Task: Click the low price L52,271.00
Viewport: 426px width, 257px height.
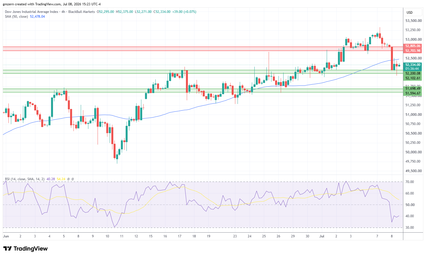Action: [143, 12]
